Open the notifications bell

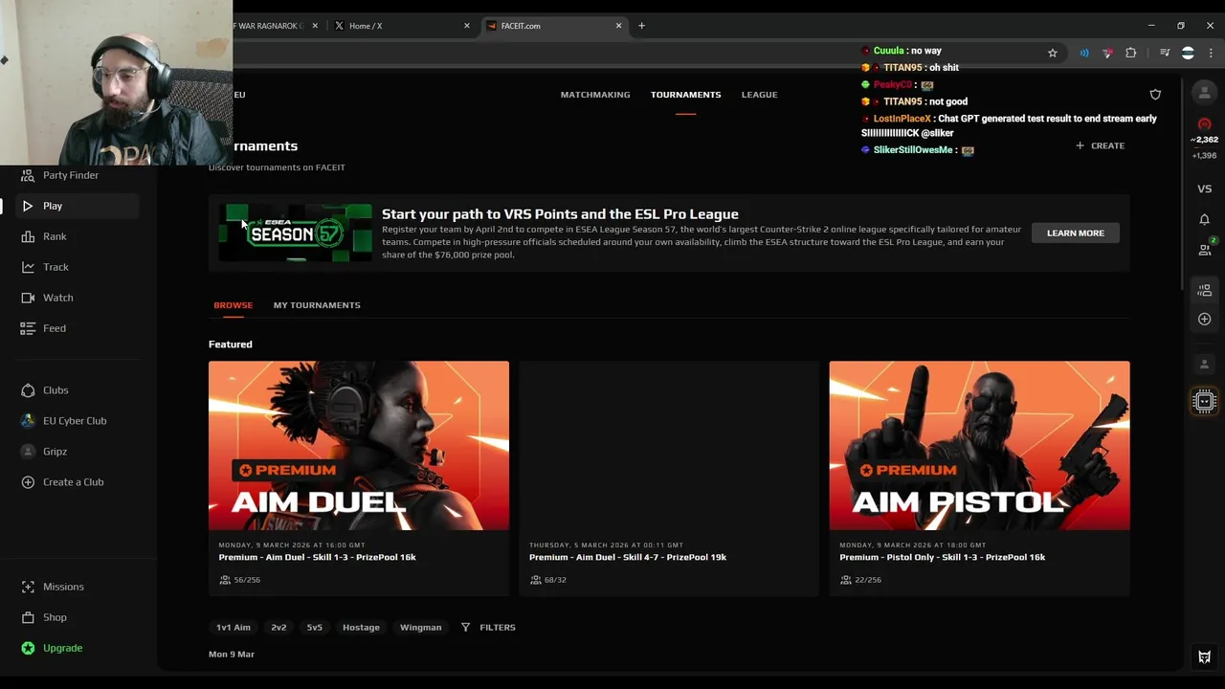coord(1204,219)
